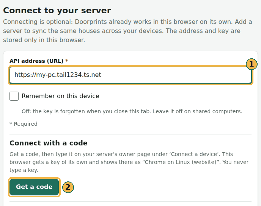Enable the Remember on this device checkbox

coord(14,96)
